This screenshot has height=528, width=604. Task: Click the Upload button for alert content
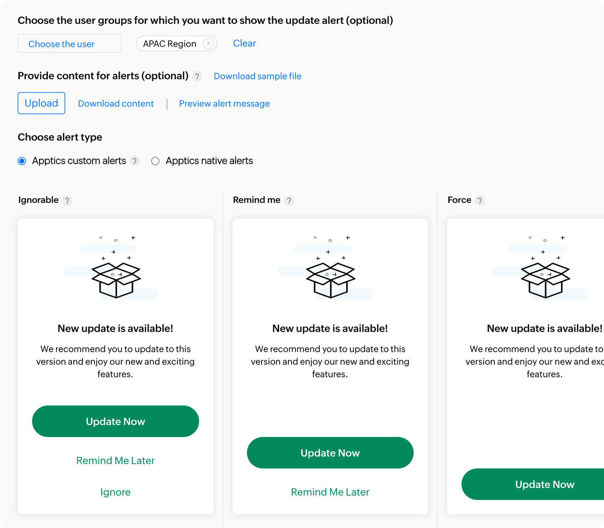(41, 103)
